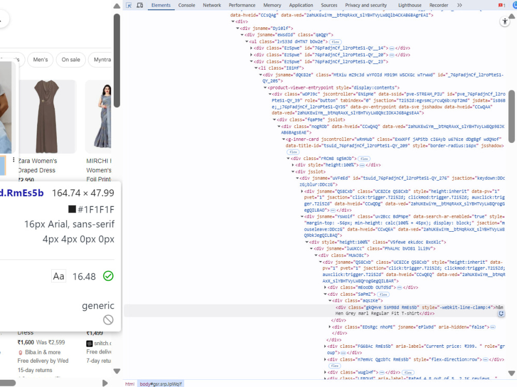Select the Men's filter chip
Screen dimensions: 517x387
pyautogui.click(x=40, y=59)
